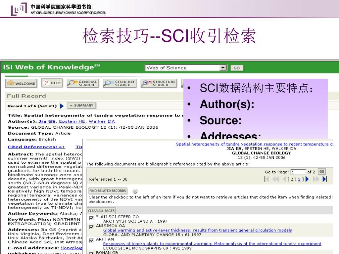The height and width of the screenshot is (254, 339).
Task: Click GO next to Web of Science
Action: point(237,68)
